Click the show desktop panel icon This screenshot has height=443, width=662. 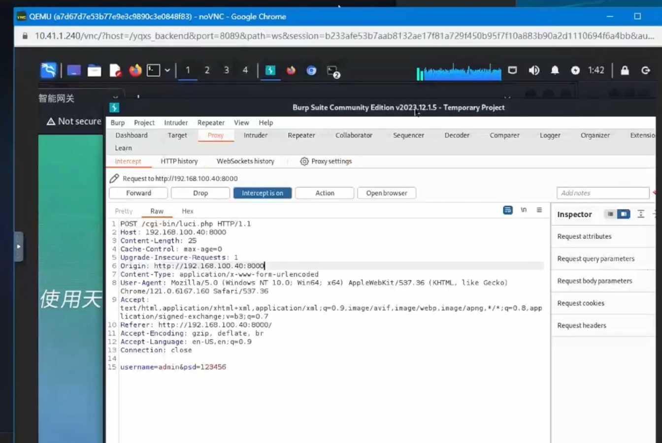74,70
